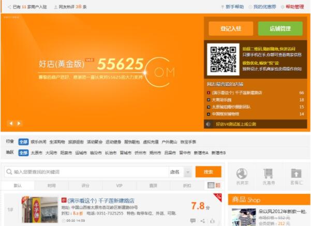311x226 pixels.
Task: Switch to grid view layout icon
Action: (218, 185)
